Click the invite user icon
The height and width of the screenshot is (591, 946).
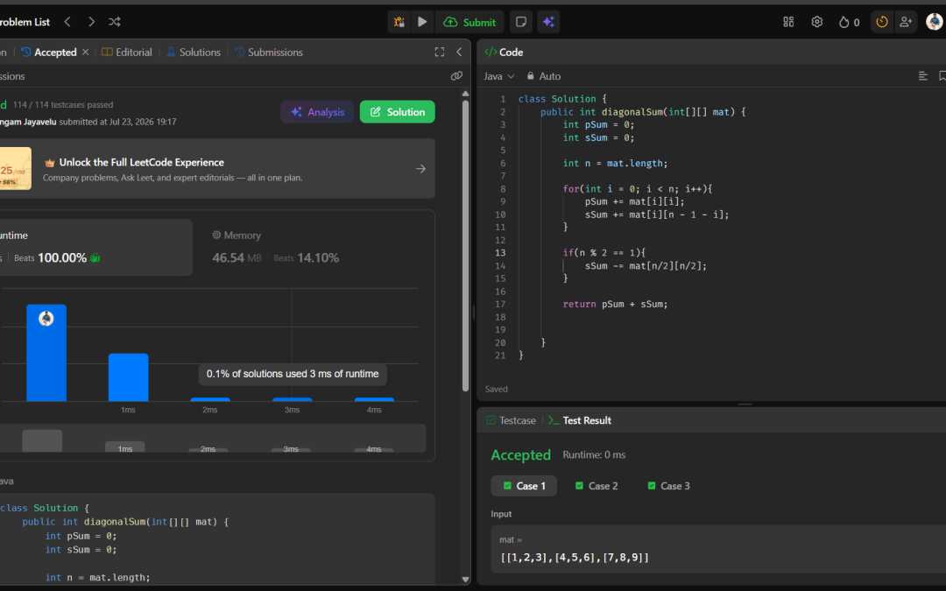tap(906, 22)
